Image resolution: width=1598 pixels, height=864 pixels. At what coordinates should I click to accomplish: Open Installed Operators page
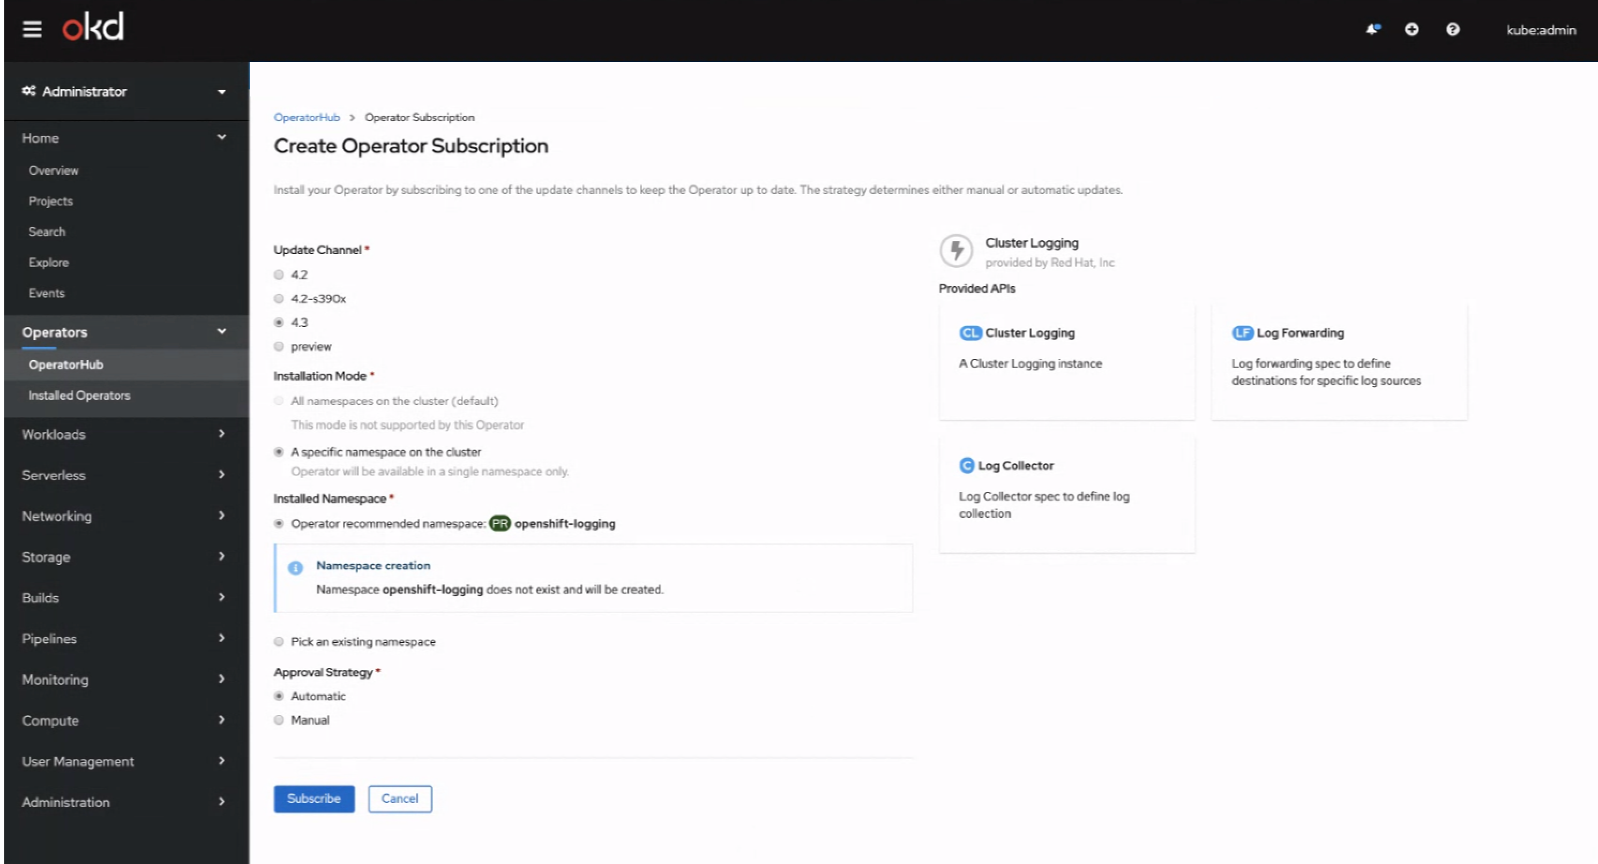pos(79,395)
